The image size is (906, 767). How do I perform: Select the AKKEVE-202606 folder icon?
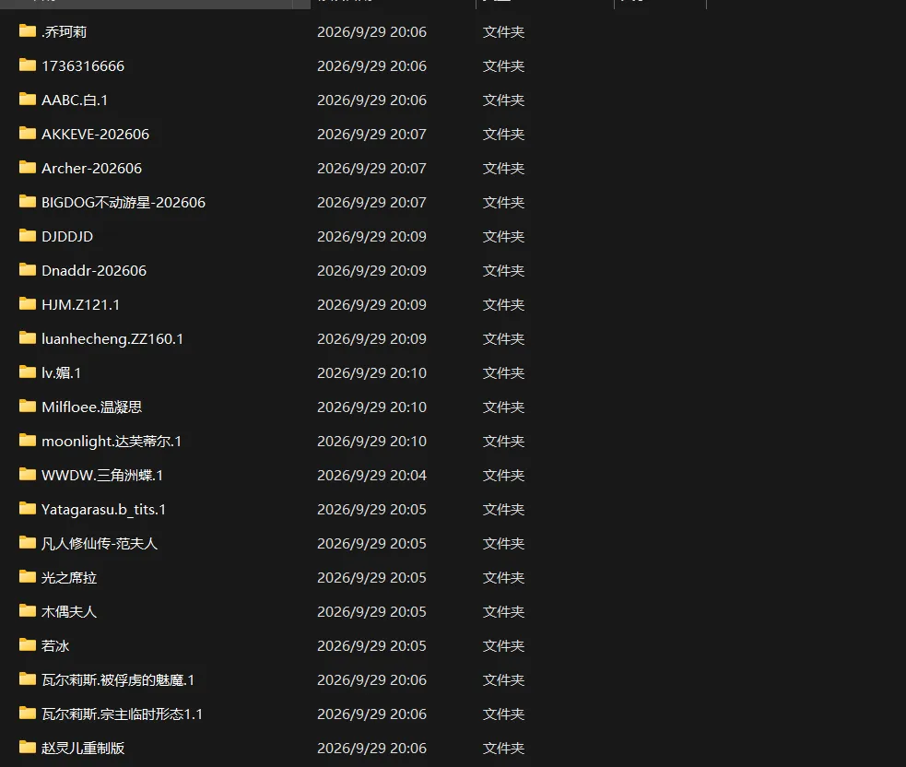(27, 133)
